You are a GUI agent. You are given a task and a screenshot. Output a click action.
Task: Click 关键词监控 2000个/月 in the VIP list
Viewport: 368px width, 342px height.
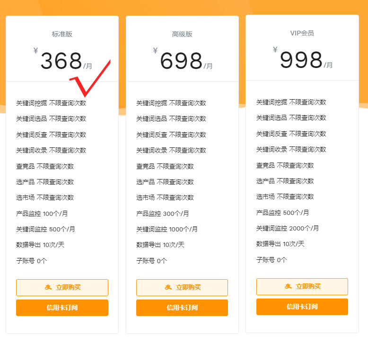click(x=288, y=228)
